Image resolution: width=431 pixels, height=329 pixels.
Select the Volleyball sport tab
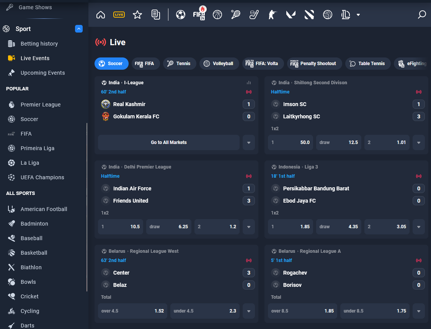[x=219, y=64]
